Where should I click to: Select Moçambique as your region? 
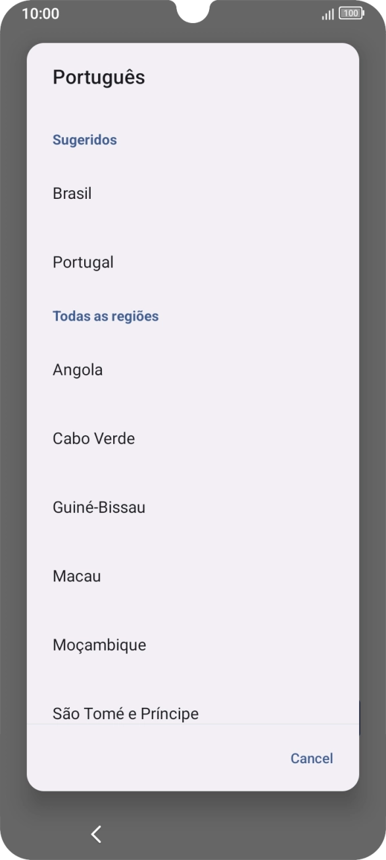click(99, 645)
